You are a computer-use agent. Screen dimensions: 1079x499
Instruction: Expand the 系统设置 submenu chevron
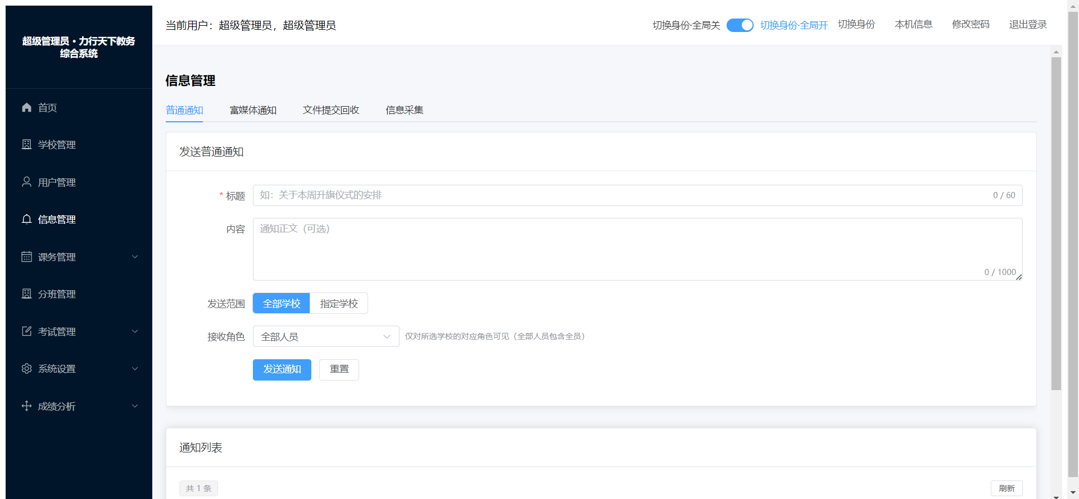point(135,368)
